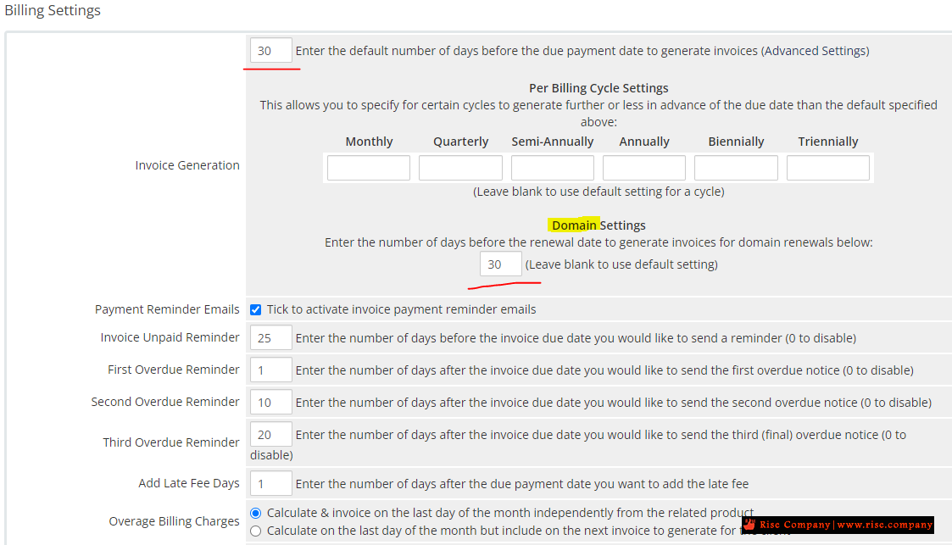Click the 'Tick to activate invoice payment reminder emails' text
This screenshot has width=952, height=545.
(x=401, y=309)
